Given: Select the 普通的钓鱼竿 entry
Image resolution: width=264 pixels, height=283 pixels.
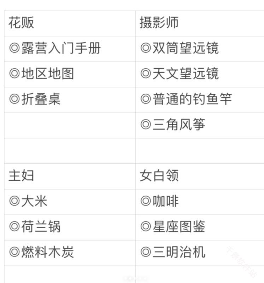Looking at the screenshot, I should point(192,99).
